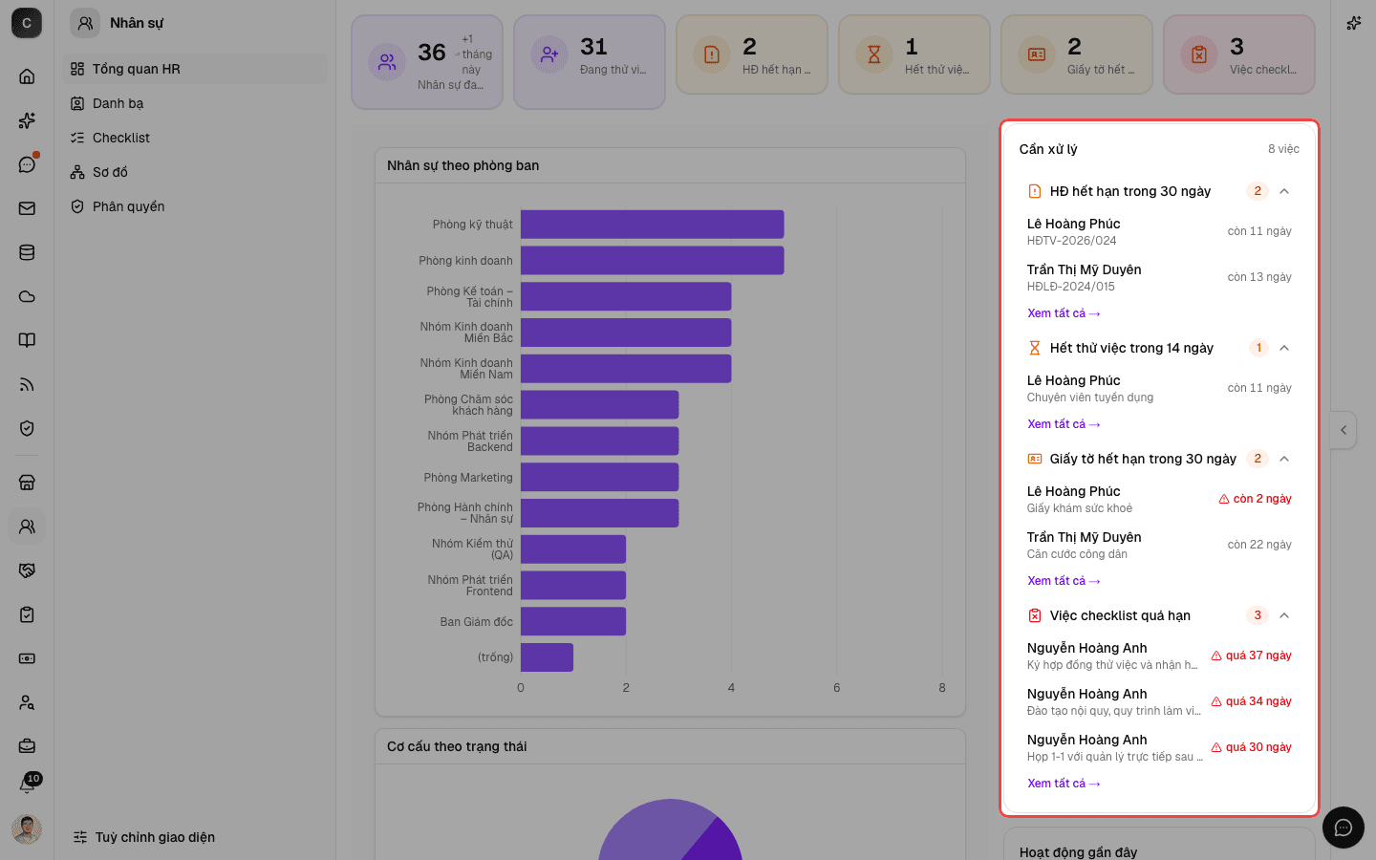Viewport: 1376px width, 860px height.
Task: Collapse the 'Giấy tờ hết hạn trong 30 ngày' section
Action: (x=1284, y=459)
